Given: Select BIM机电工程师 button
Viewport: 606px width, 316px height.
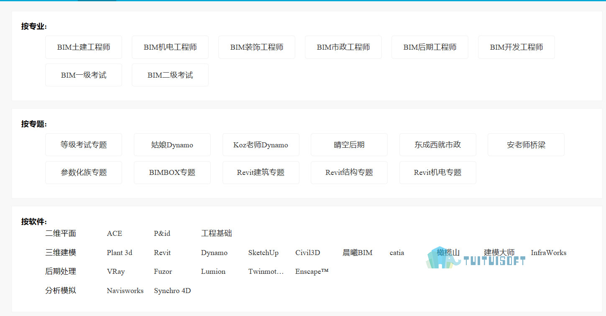Looking at the screenshot, I should 170,47.
